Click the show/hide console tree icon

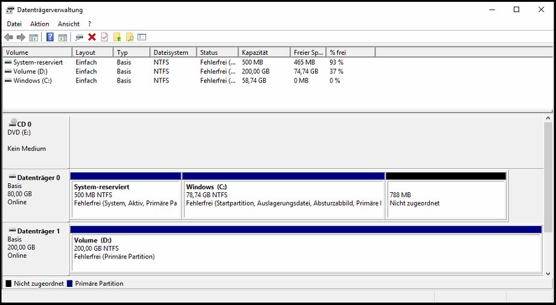pos(34,37)
